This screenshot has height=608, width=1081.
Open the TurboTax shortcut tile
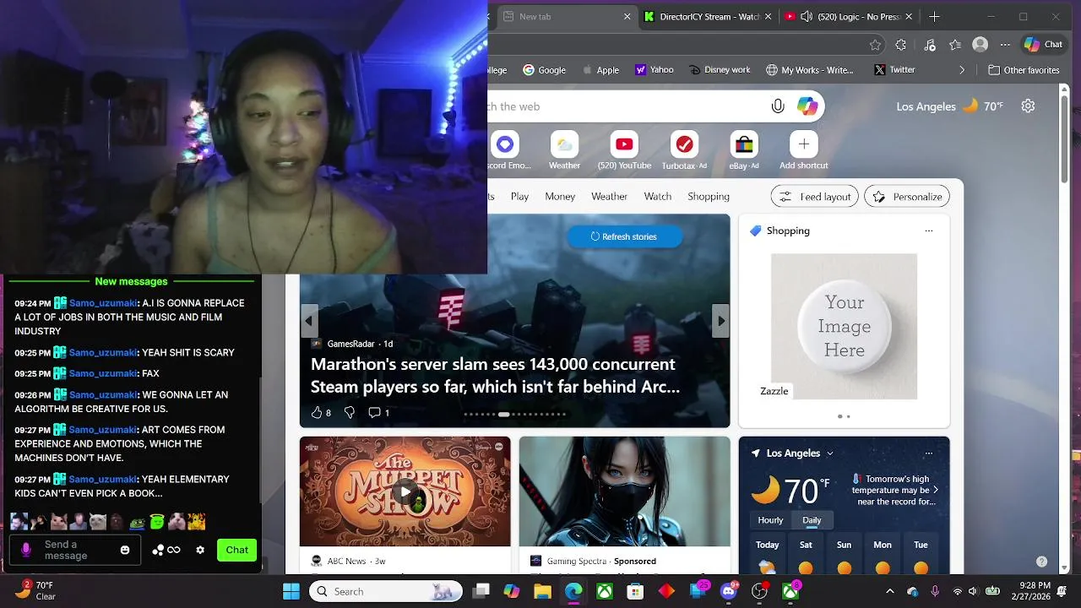tap(684, 150)
